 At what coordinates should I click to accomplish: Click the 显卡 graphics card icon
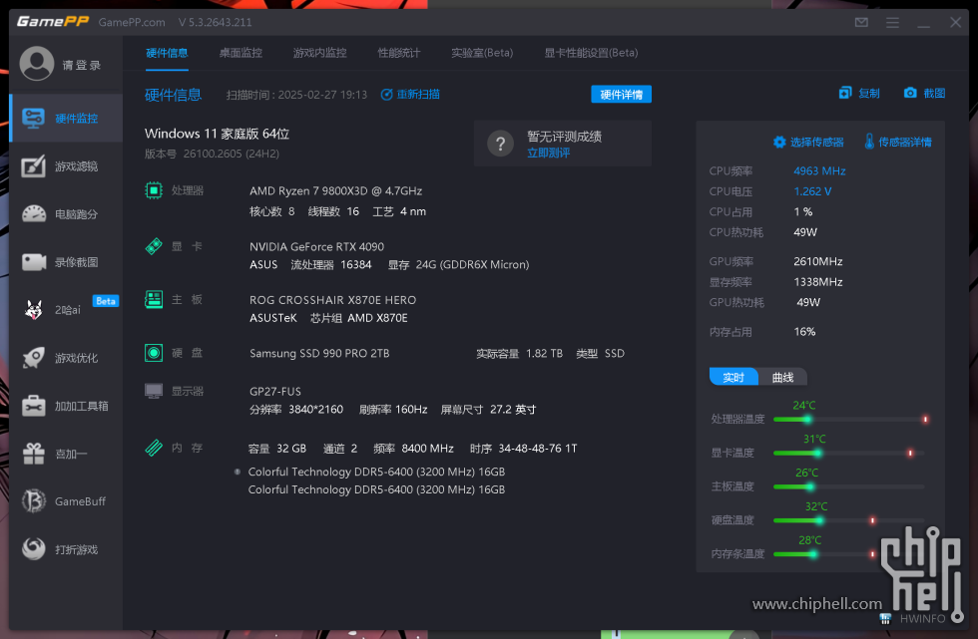(x=154, y=246)
